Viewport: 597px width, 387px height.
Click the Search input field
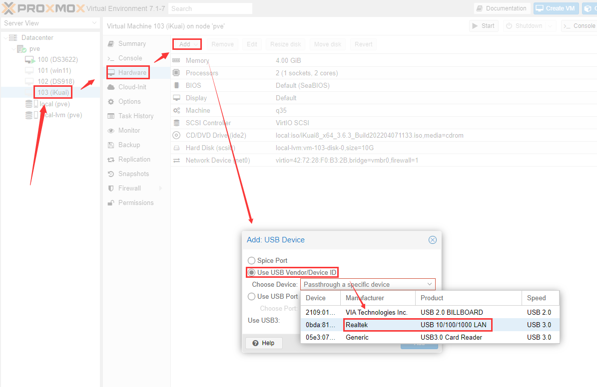(x=210, y=8)
